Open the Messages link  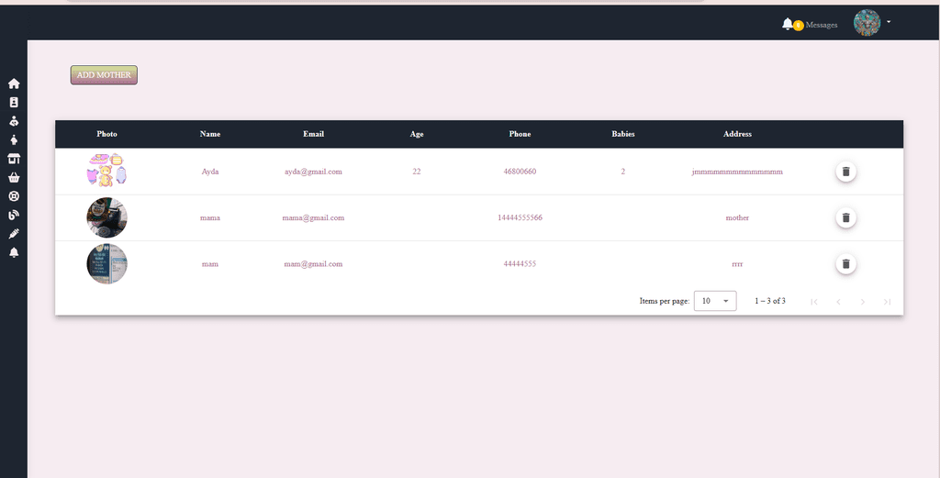[822, 25]
